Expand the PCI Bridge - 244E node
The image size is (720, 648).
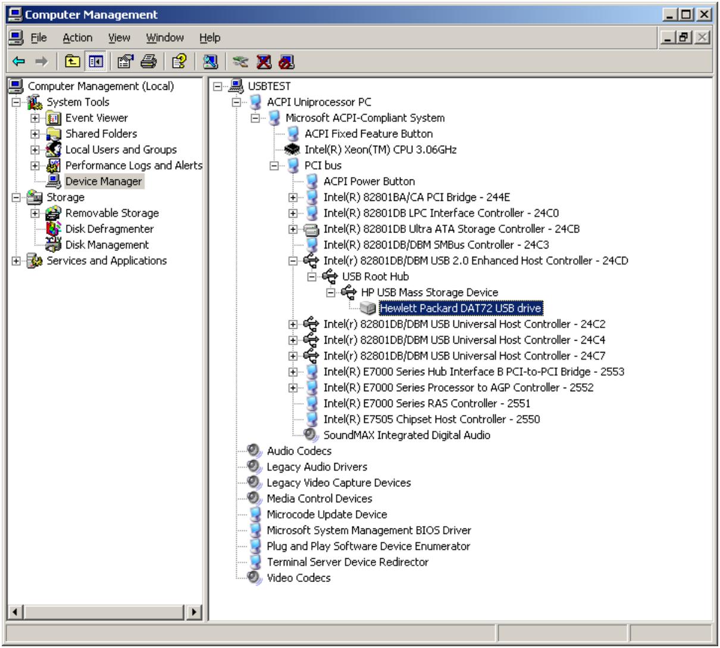pos(293,197)
